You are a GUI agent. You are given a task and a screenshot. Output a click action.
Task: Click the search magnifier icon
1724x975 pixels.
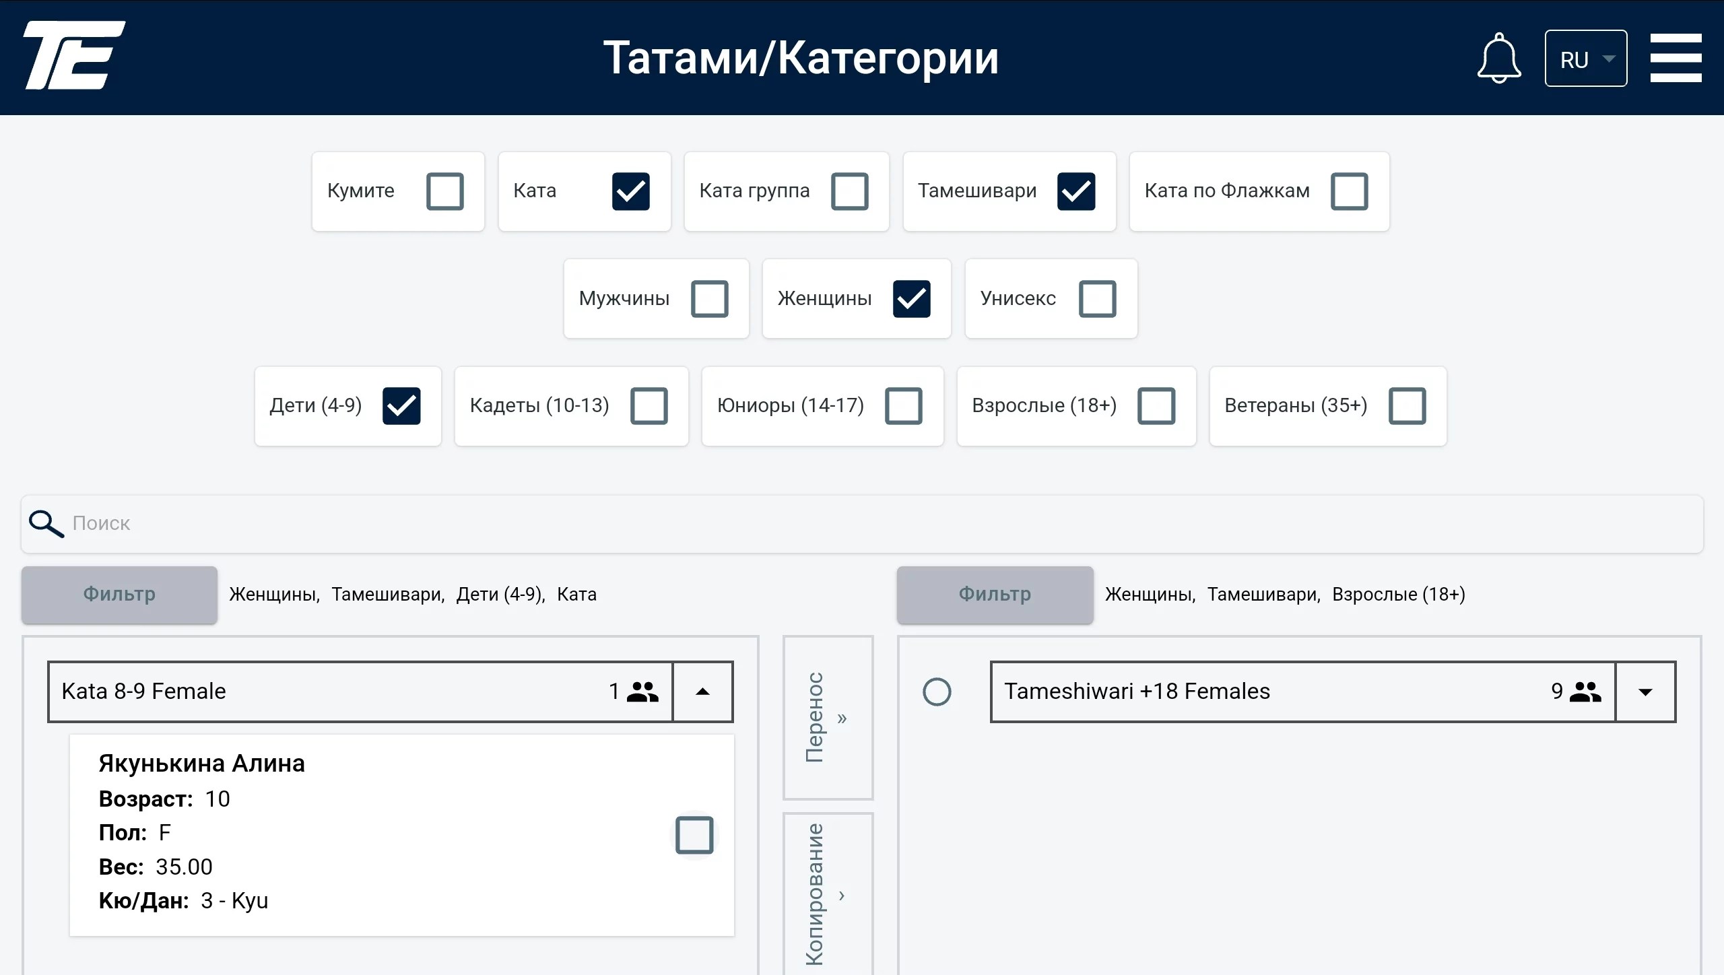click(46, 523)
